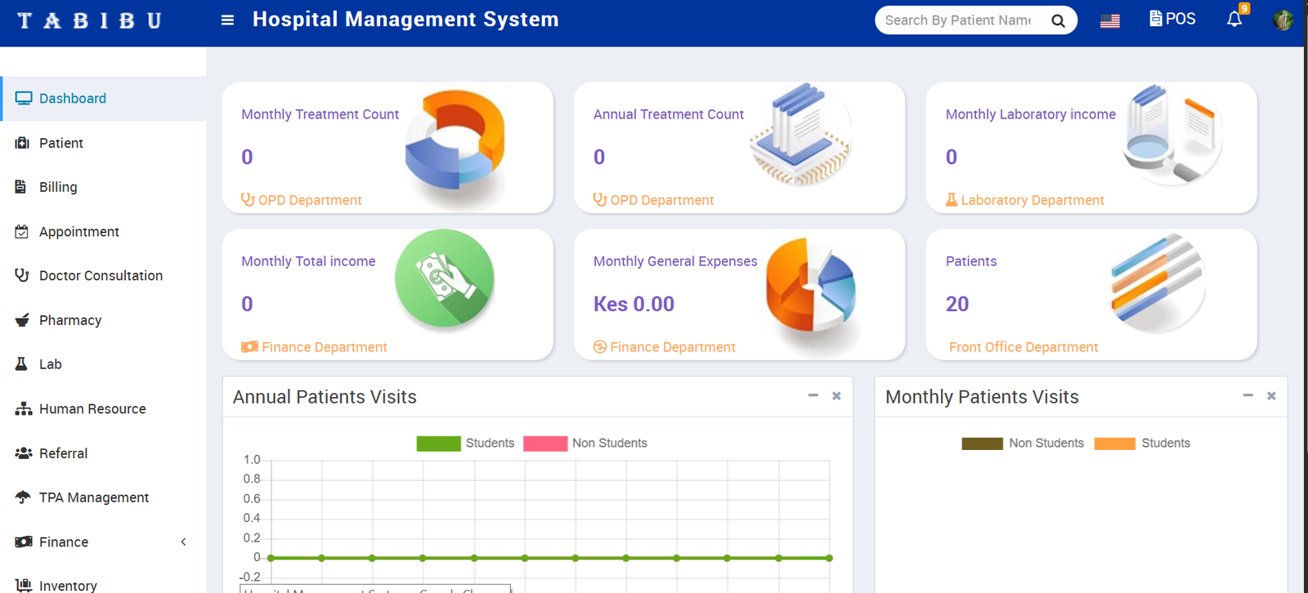Viewport: 1308px width, 593px height.
Task: Toggle Non Students legend in Annual chart
Action: [585, 444]
